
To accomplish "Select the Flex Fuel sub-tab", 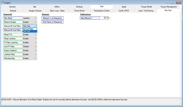I will (x=168, y=10).
